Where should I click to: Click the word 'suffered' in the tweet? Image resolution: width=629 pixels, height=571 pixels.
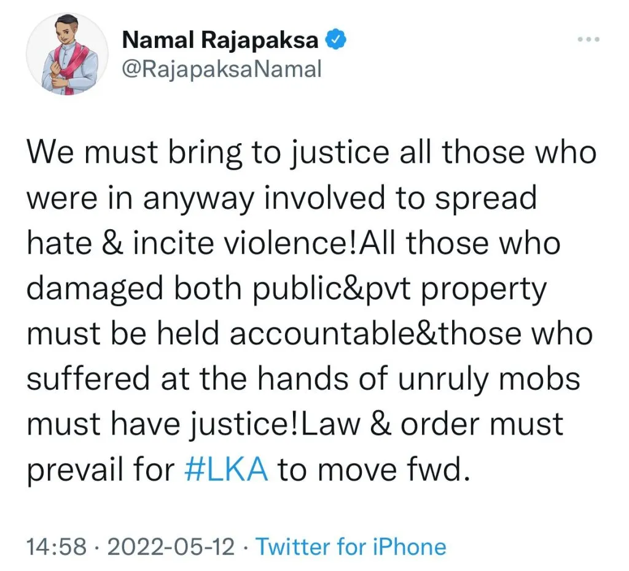coord(88,379)
